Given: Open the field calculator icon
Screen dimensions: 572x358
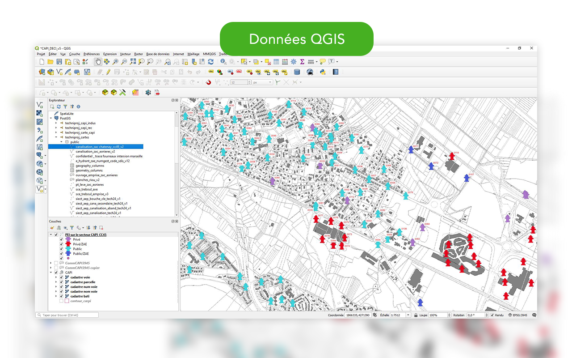Looking at the screenshot, I should point(285,62).
